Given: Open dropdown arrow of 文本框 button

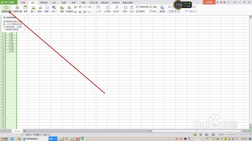Looking at the screenshot, I should pos(111,12).
